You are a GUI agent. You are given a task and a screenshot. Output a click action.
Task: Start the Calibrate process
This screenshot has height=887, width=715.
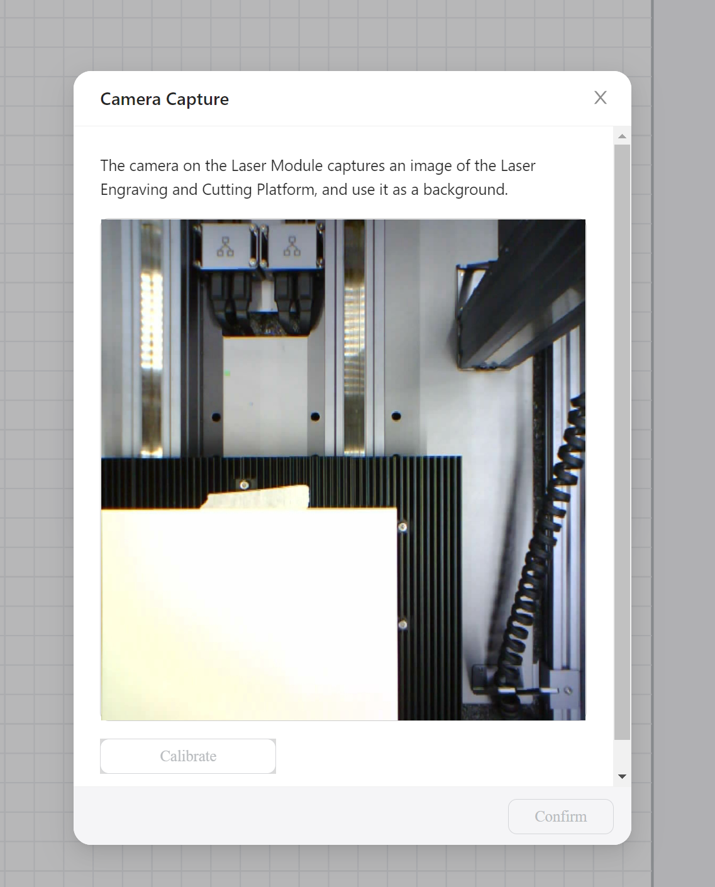point(187,756)
